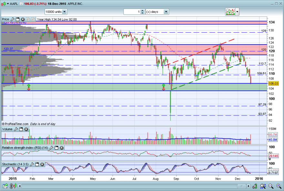
Task: Click the 120.37 level label
Action: click(8, 49)
